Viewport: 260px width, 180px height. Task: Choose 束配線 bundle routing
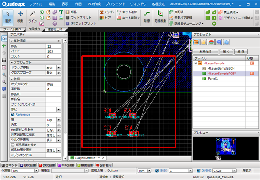point(176,12)
